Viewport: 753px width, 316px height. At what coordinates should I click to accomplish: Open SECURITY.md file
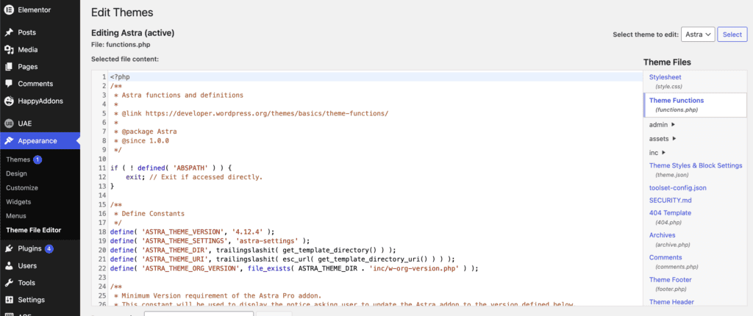pyautogui.click(x=671, y=201)
